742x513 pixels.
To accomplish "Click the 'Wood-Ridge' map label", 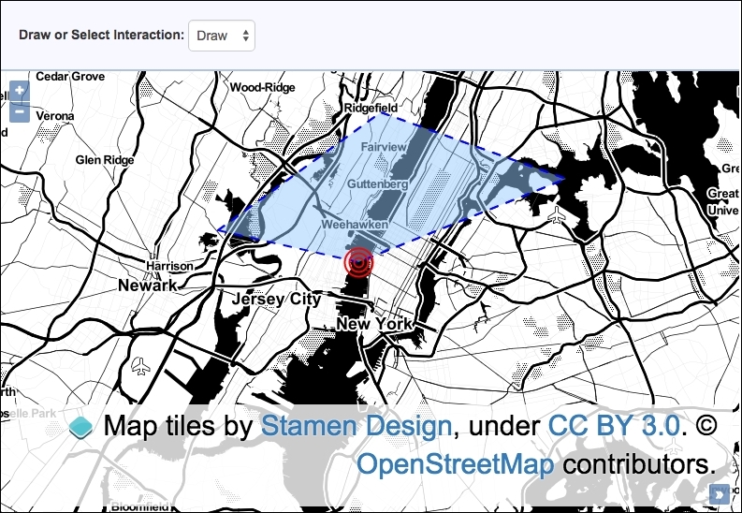I will coord(263,87).
